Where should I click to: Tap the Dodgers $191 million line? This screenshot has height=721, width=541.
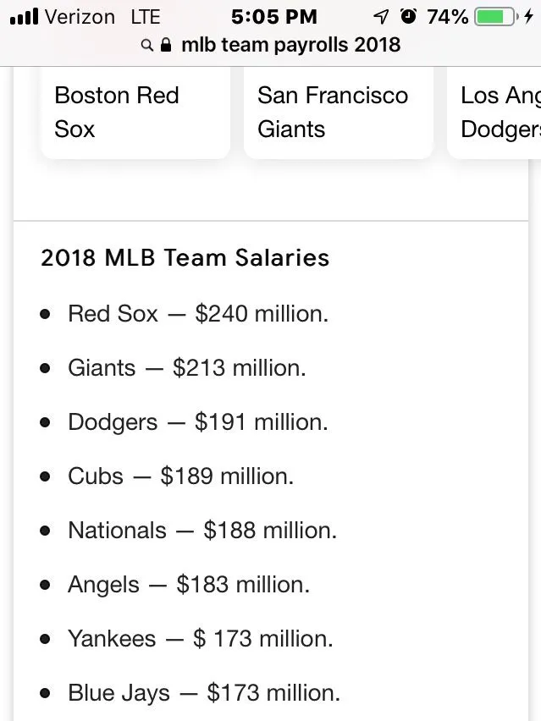click(x=198, y=422)
